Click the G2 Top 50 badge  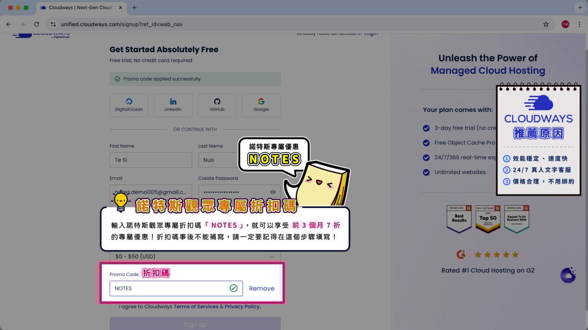coord(488,219)
